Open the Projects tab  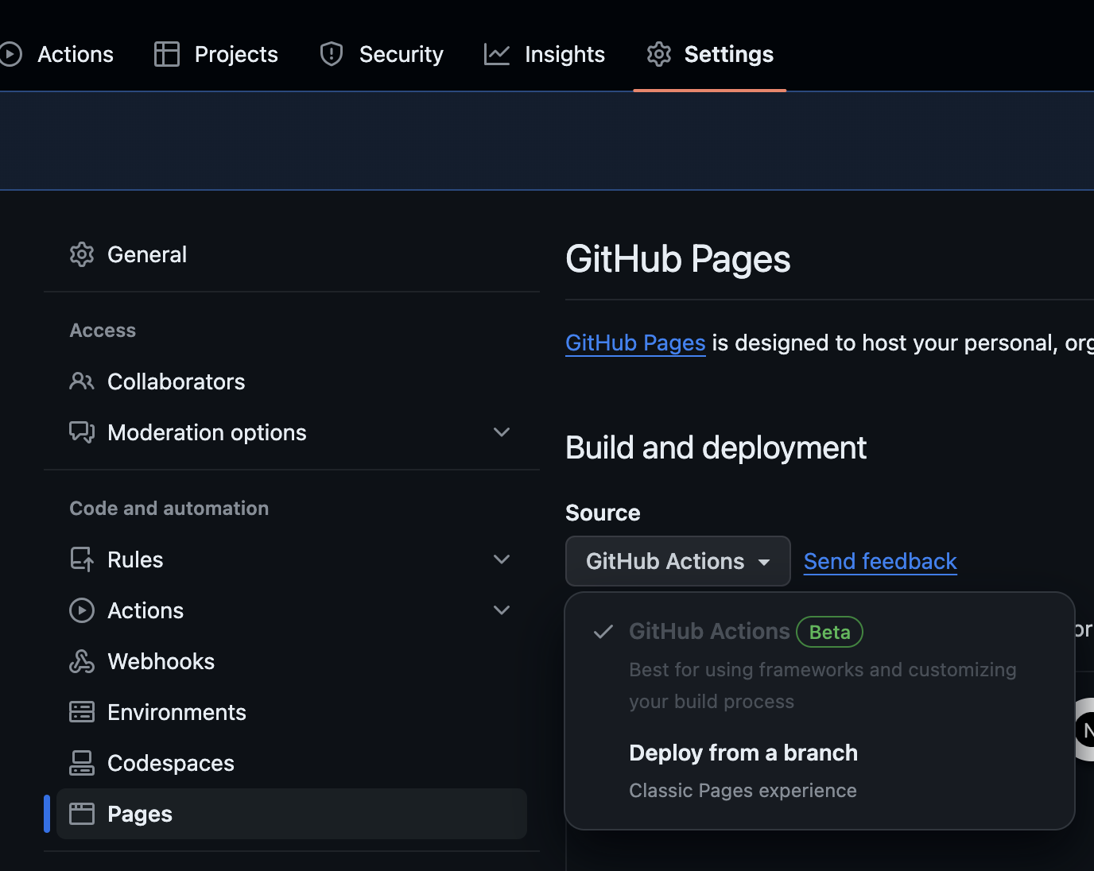[x=215, y=54]
